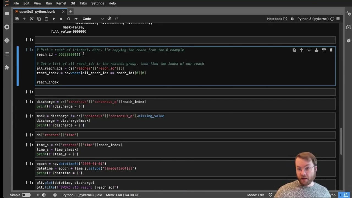The height and width of the screenshot is (198, 352).
Task: Cut selected cell with scissors icon
Action: (x=32, y=19)
